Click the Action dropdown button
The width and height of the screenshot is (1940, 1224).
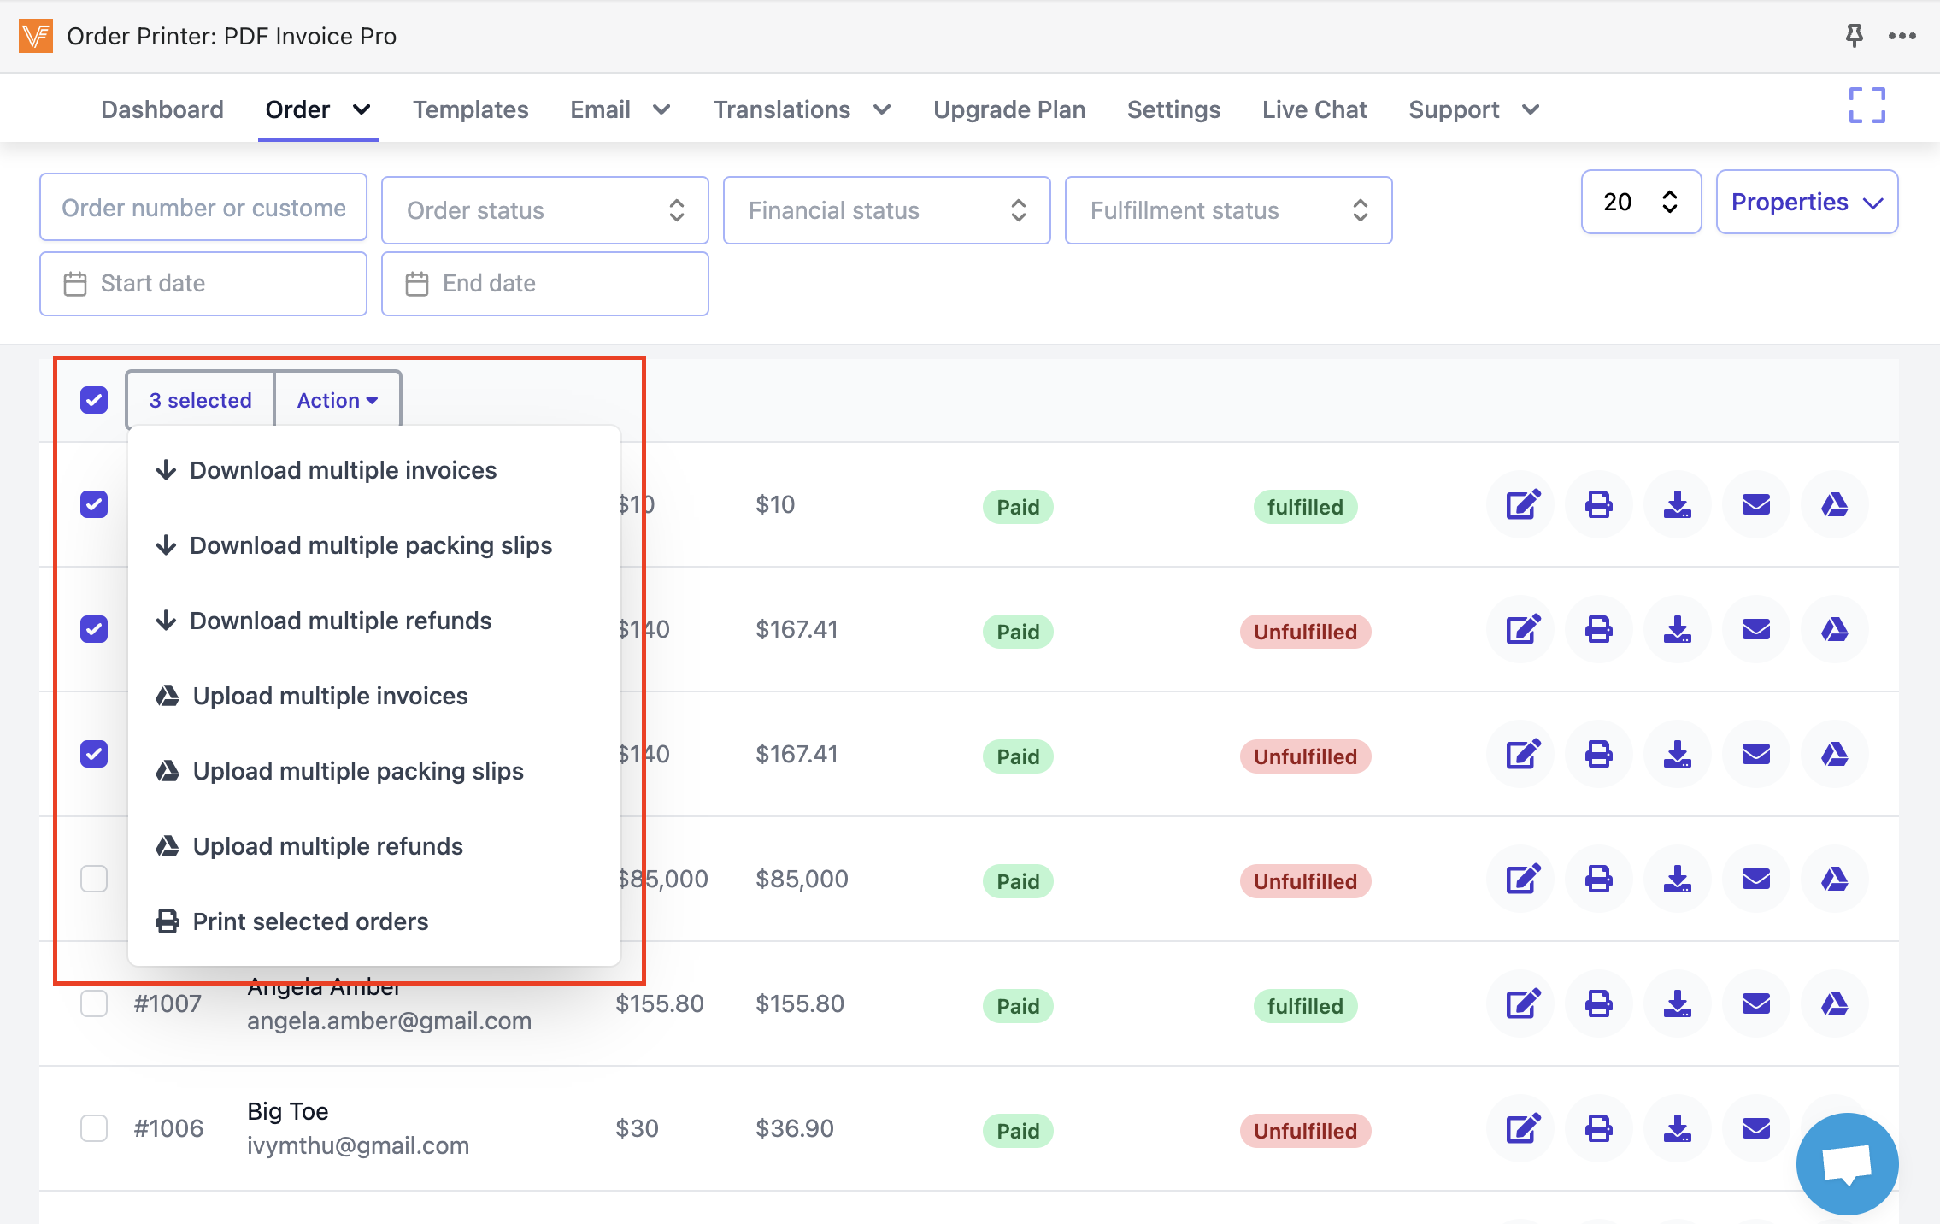[337, 400]
